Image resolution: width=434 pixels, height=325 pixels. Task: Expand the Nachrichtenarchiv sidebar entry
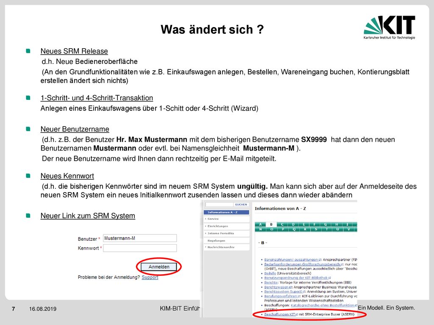pyautogui.click(x=226, y=247)
